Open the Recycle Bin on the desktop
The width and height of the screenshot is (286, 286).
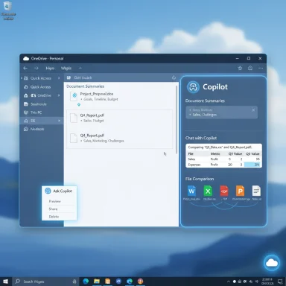point(8,10)
